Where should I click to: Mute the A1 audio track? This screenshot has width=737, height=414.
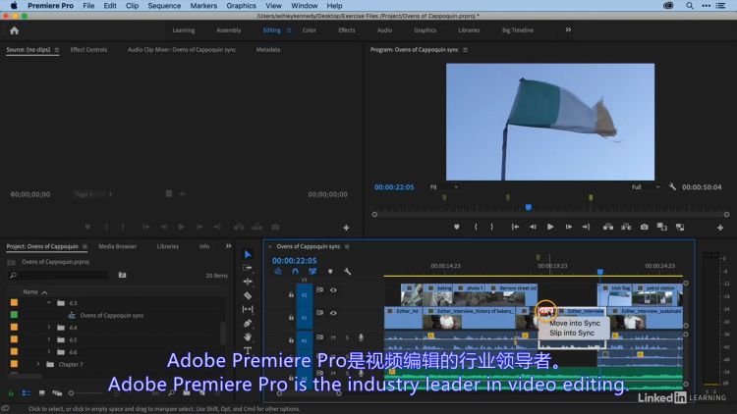(333, 337)
